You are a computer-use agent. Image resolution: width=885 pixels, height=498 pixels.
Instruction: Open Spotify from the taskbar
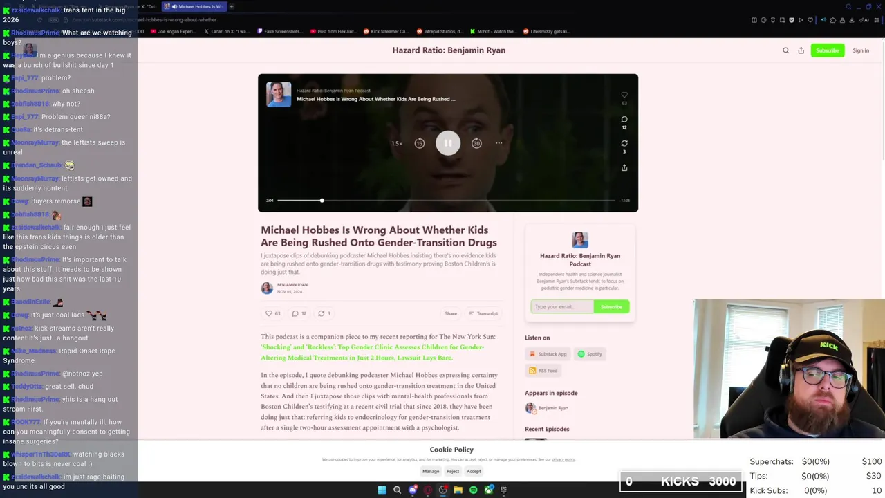[473, 490]
